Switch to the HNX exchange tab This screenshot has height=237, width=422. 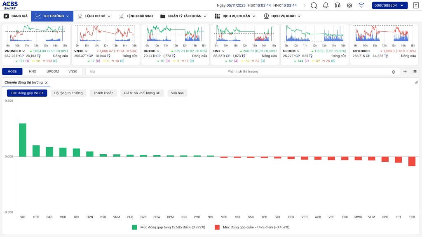[33, 72]
